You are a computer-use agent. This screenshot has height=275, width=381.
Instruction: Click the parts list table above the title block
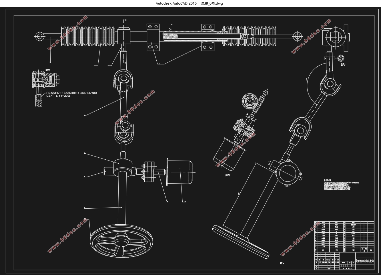tap(344, 236)
